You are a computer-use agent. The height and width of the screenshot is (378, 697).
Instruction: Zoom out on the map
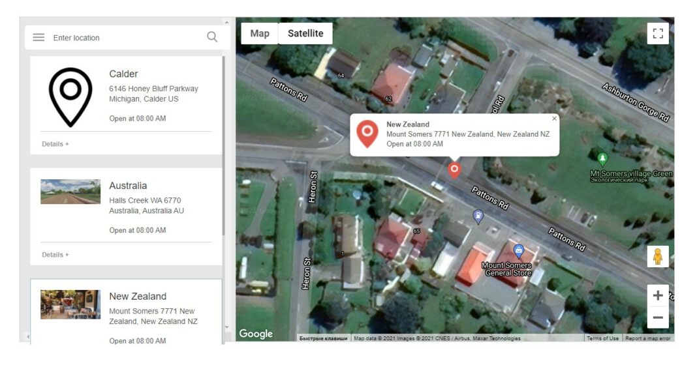657,317
